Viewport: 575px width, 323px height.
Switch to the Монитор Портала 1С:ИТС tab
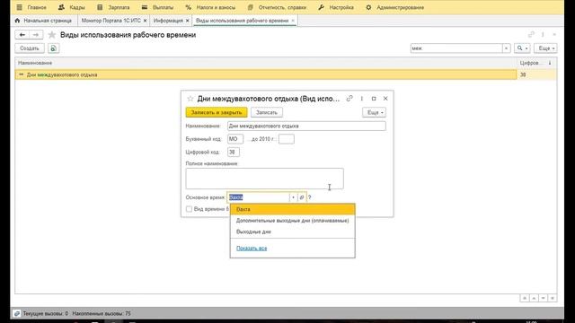[111, 21]
